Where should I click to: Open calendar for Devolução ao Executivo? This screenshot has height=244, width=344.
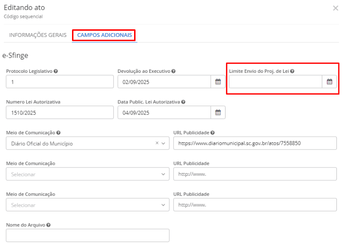click(x=218, y=82)
